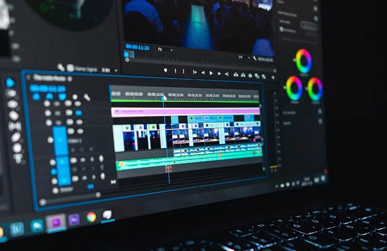Open Google Chrome from the taskbar
Viewport: 387px width, 251px height.
pos(91,217)
